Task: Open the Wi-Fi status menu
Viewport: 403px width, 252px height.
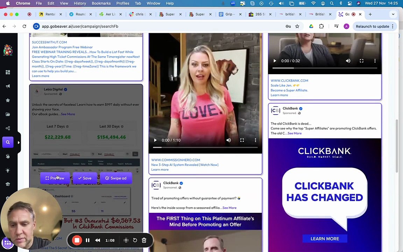Action: 313,3
